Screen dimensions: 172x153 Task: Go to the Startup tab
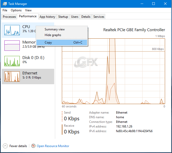(63, 17)
